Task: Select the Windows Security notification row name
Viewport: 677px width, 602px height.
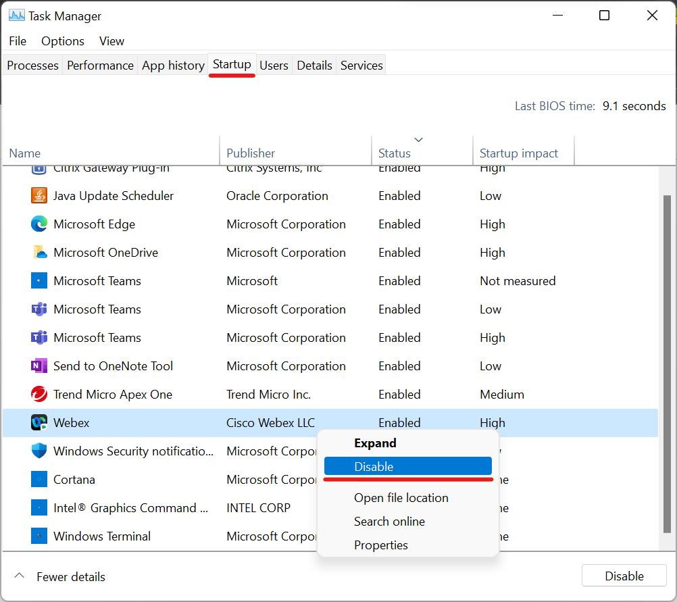Action: pyautogui.click(x=133, y=451)
